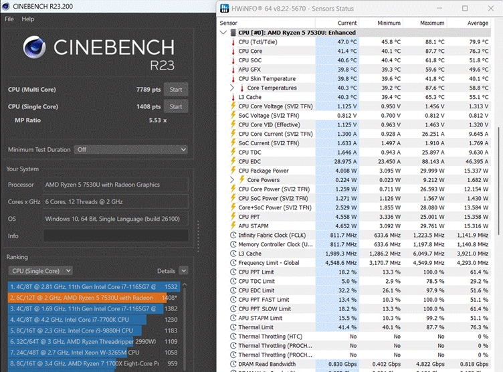Click the Minimum column header
Viewport: 503px width, 372px height.
[381, 23]
